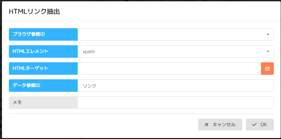Click the horizontal divider above the buttons
This screenshot has width=281, height=139.
[141, 113]
